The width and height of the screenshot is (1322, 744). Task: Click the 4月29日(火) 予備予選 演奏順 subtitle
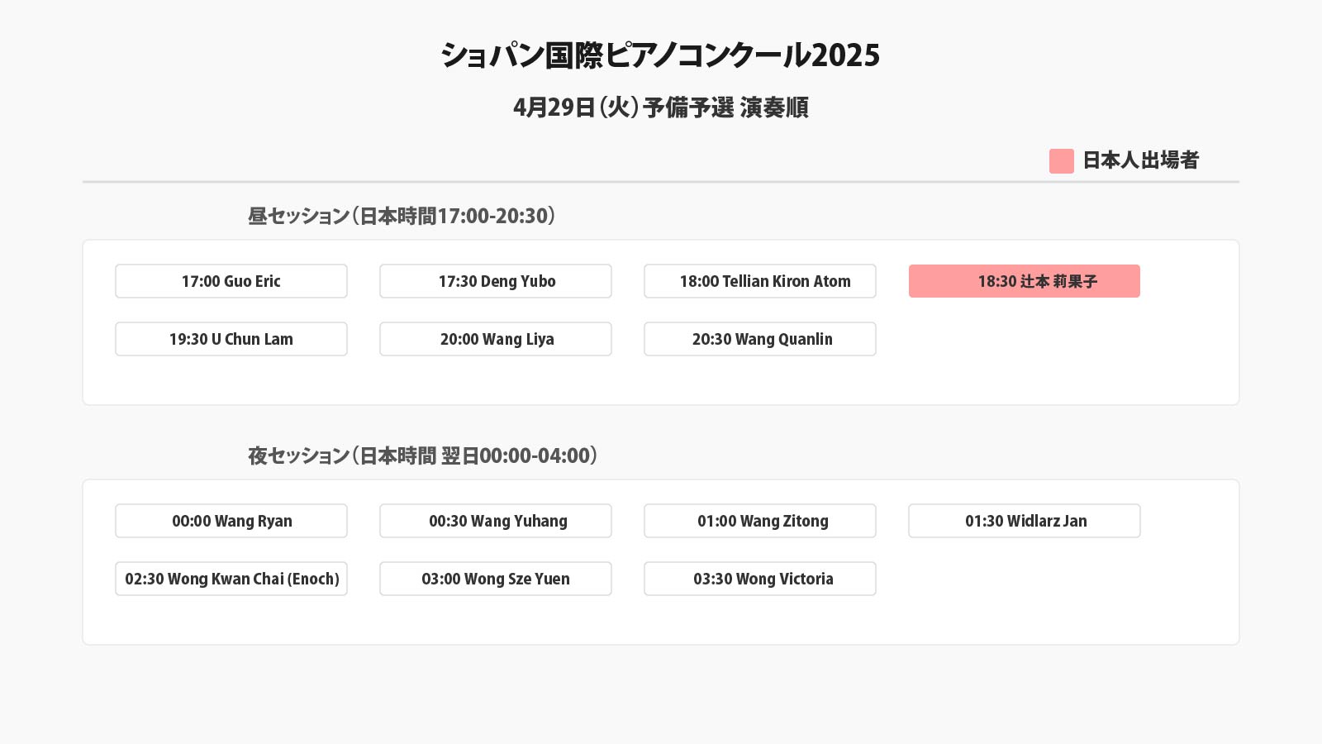click(x=660, y=107)
